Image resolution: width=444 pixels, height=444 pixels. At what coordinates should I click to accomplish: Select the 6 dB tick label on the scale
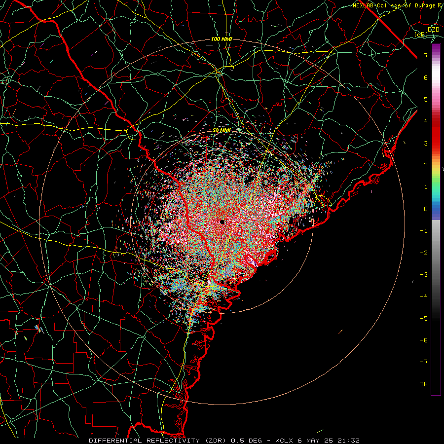(426, 77)
